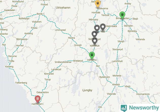Click the Vetlanda town label
The width and height of the screenshot is (160, 112).
[x=140, y=39]
